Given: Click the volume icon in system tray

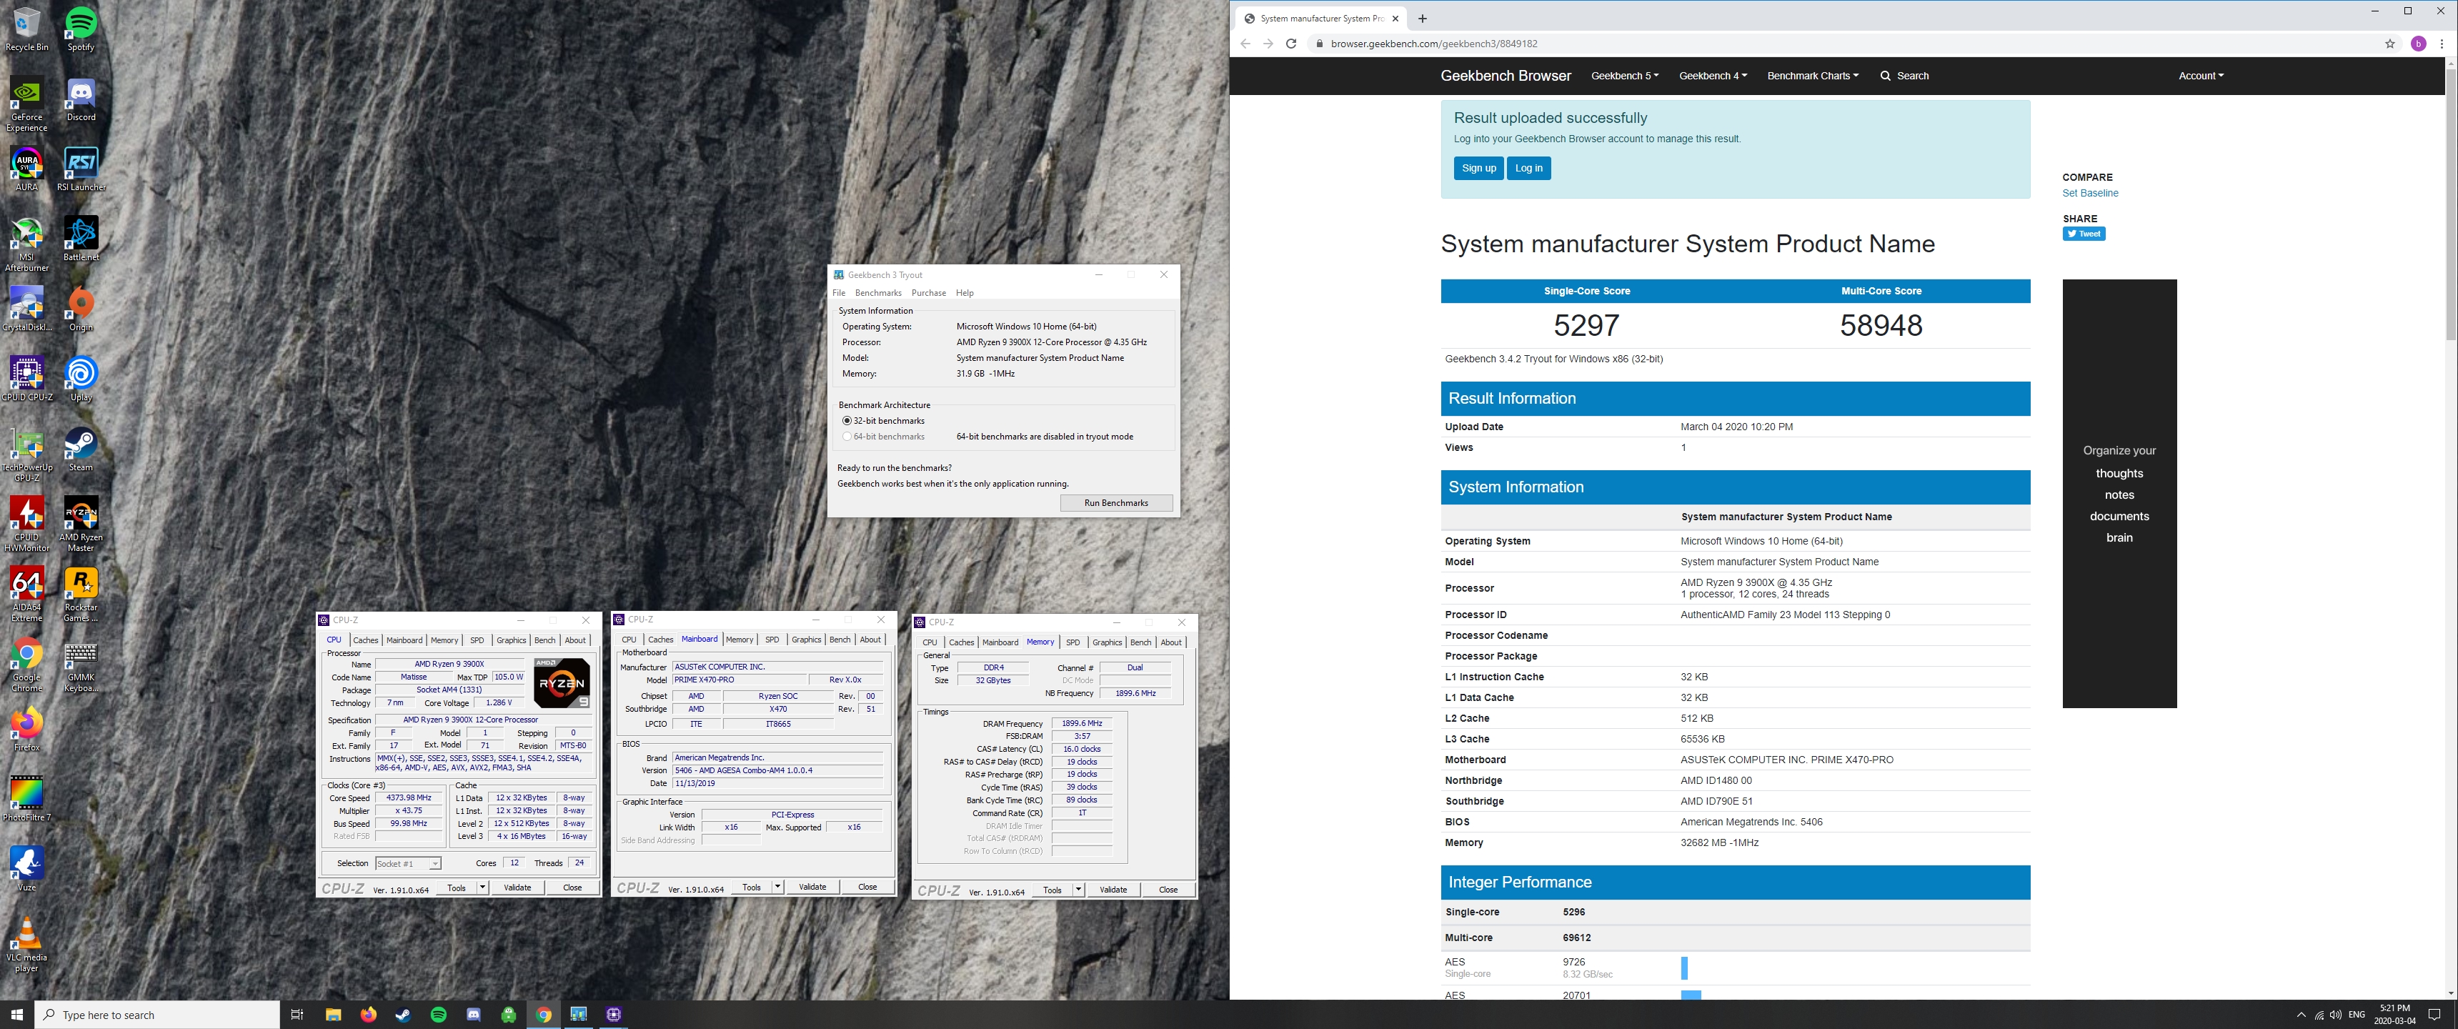Looking at the screenshot, I should tap(2335, 1015).
